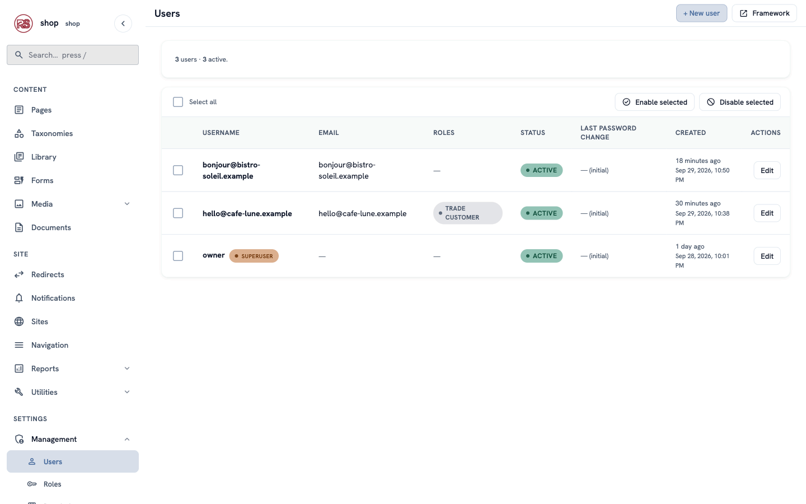The width and height of the screenshot is (806, 504).
Task: Edit the hello@cafe-lune.example user
Action: tap(767, 213)
